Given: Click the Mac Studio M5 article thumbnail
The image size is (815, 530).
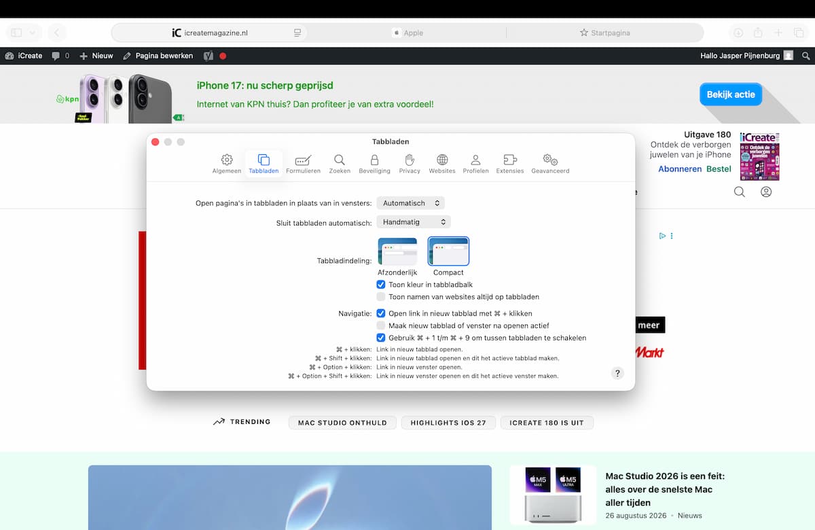Looking at the screenshot, I should pyautogui.click(x=553, y=495).
